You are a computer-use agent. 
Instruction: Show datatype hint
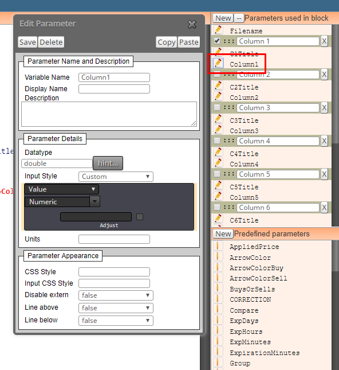click(108, 163)
